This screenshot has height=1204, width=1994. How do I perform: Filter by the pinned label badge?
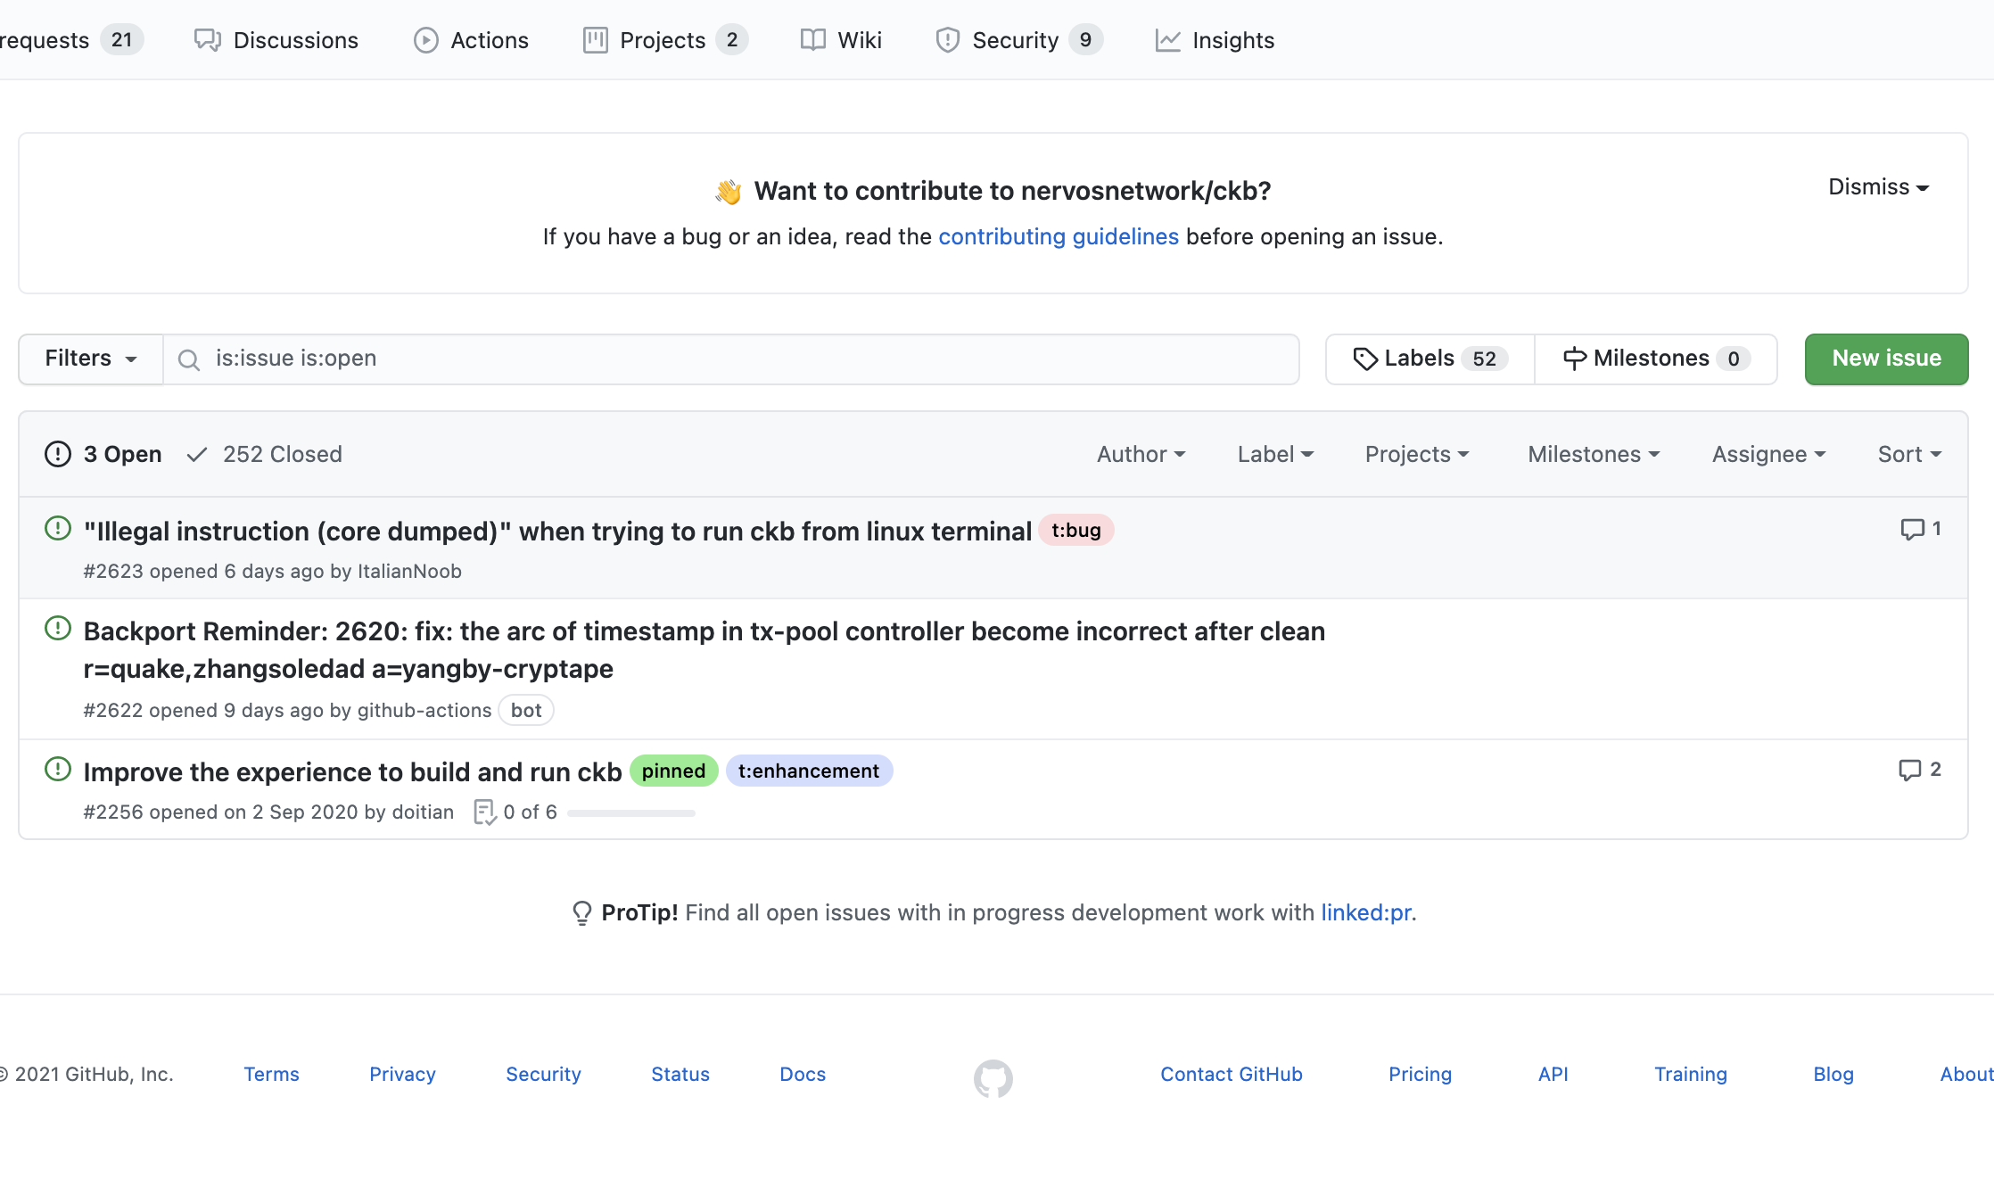(x=673, y=771)
